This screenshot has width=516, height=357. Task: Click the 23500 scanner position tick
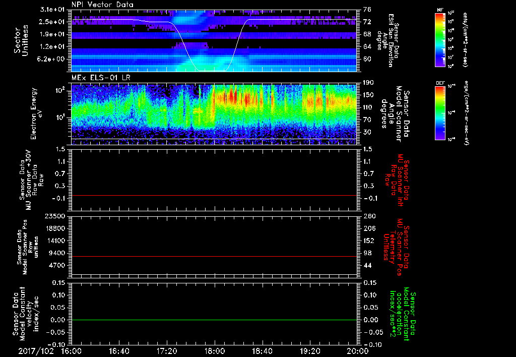tap(54, 216)
